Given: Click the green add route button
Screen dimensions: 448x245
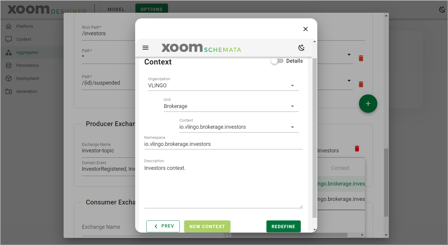Looking at the screenshot, I should pyautogui.click(x=368, y=104).
